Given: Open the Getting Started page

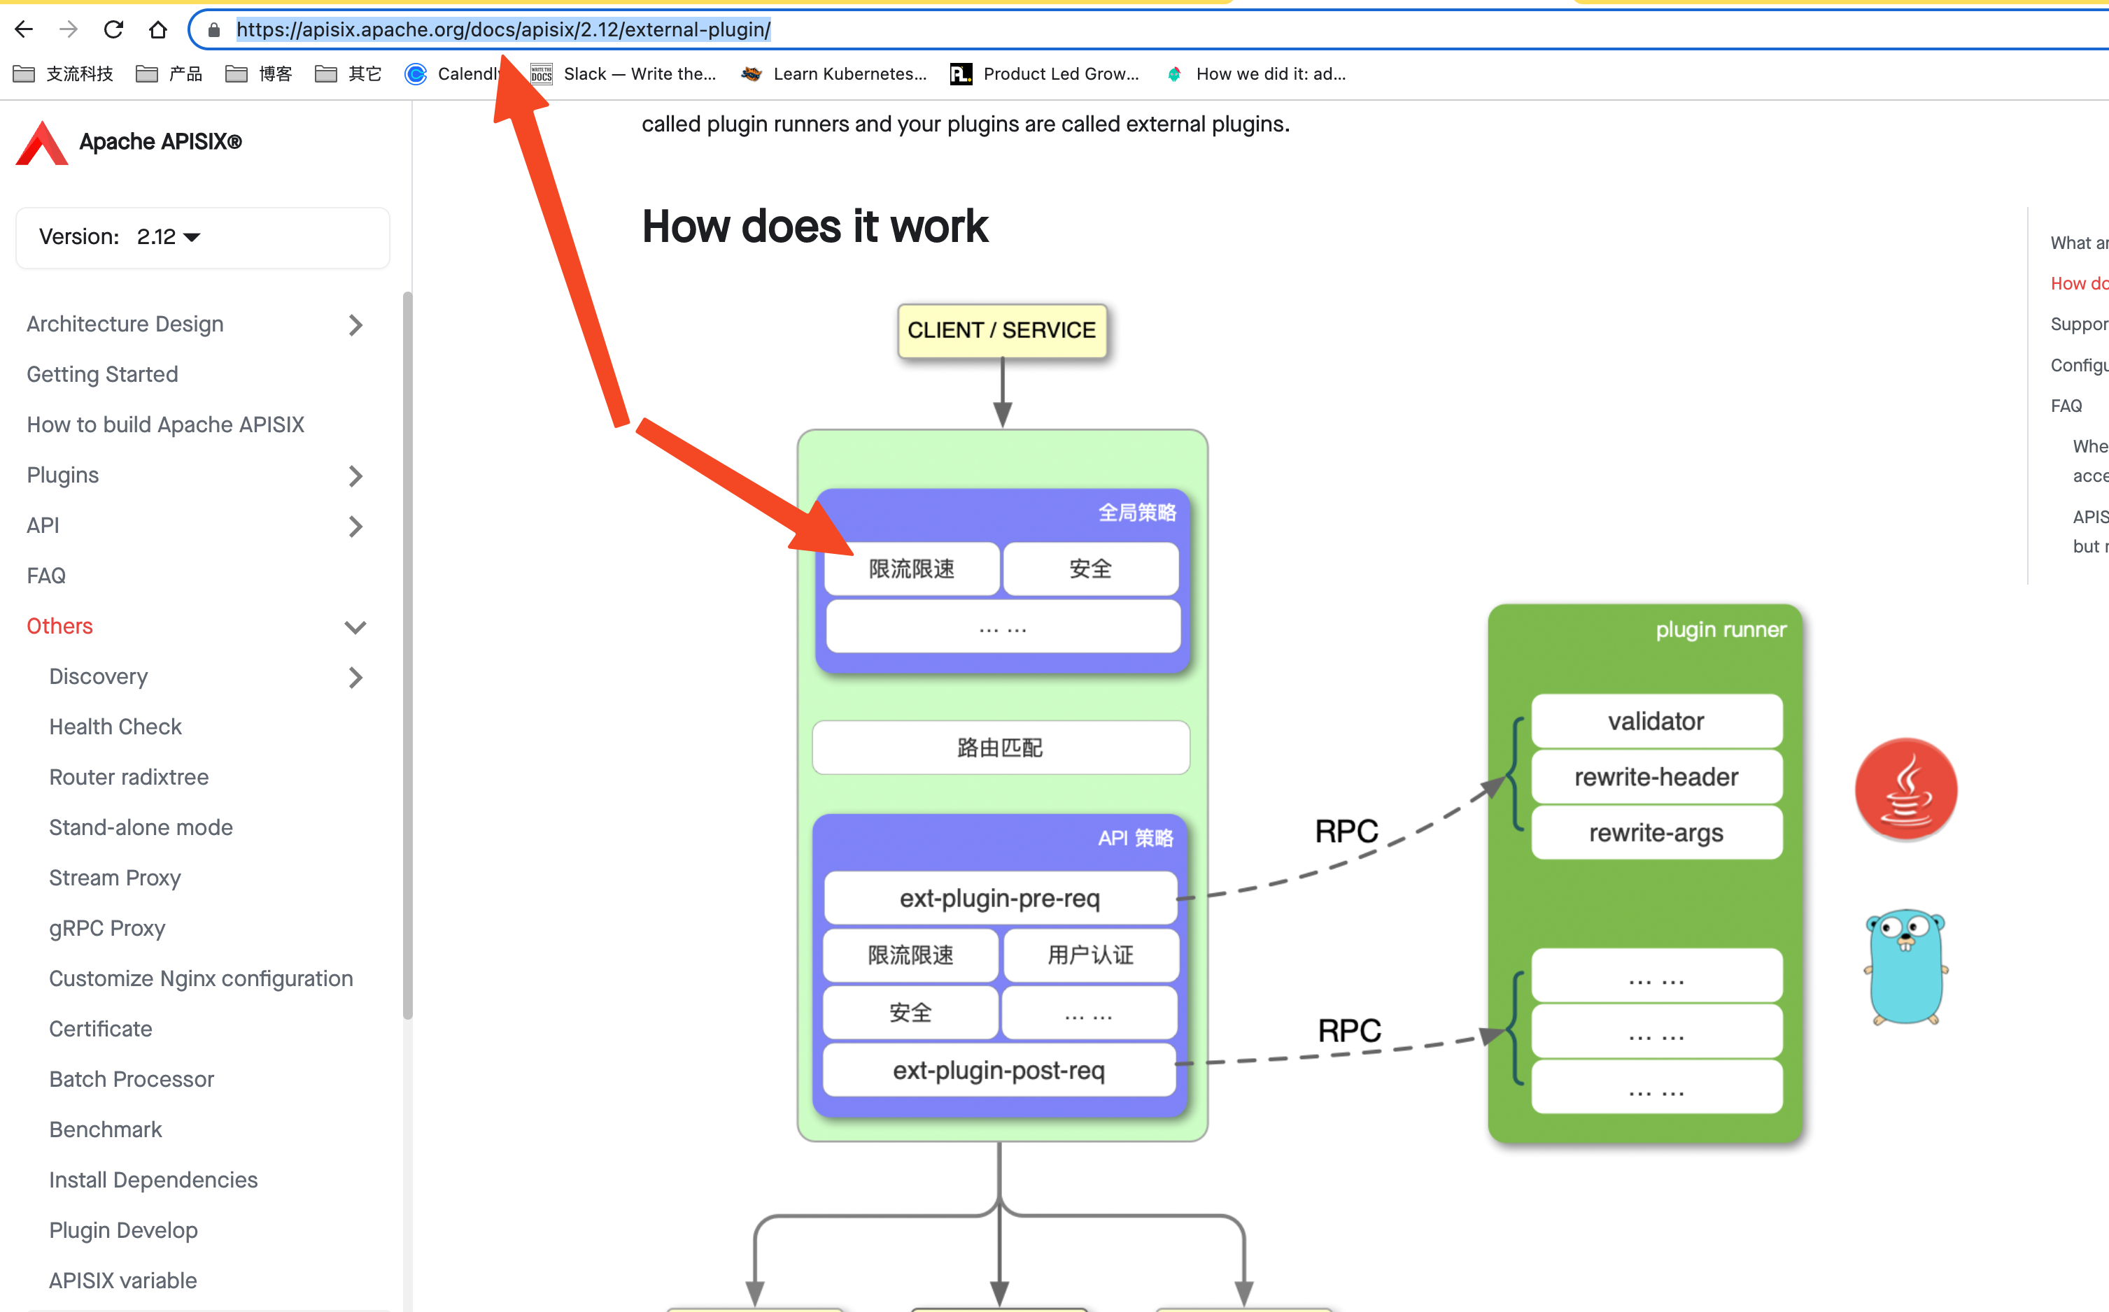Looking at the screenshot, I should [102, 375].
